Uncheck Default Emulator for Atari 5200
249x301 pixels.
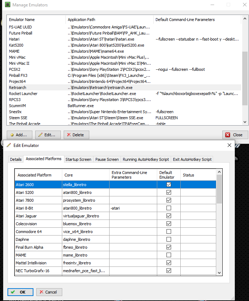click(169, 192)
